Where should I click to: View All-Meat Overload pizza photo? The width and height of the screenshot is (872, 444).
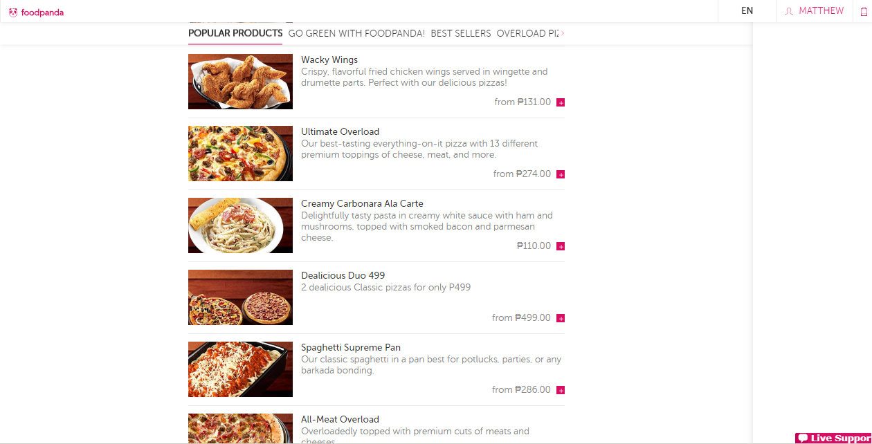[240, 429]
